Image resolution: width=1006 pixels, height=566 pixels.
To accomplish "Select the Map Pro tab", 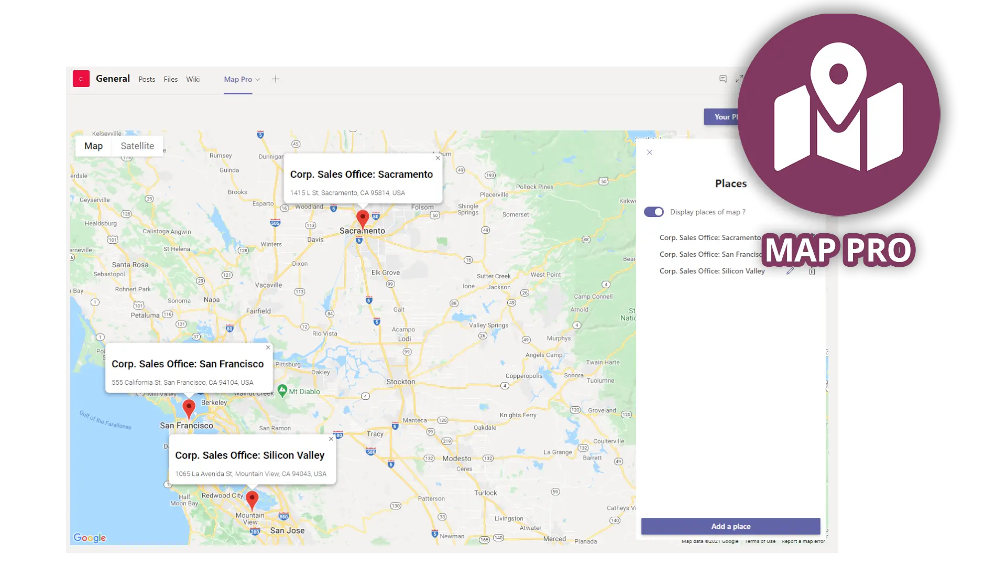I will point(238,79).
